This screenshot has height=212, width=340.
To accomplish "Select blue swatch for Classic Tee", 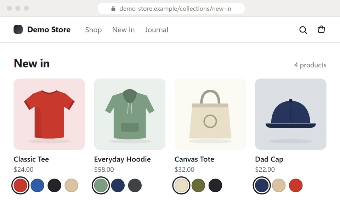I will pyautogui.click(x=37, y=185).
